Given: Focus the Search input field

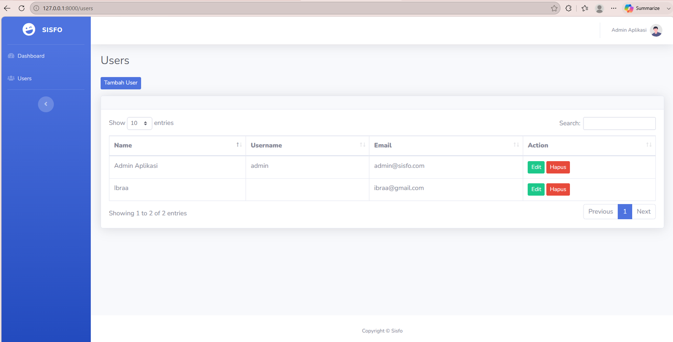Looking at the screenshot, I should click(x=619, y=123).
